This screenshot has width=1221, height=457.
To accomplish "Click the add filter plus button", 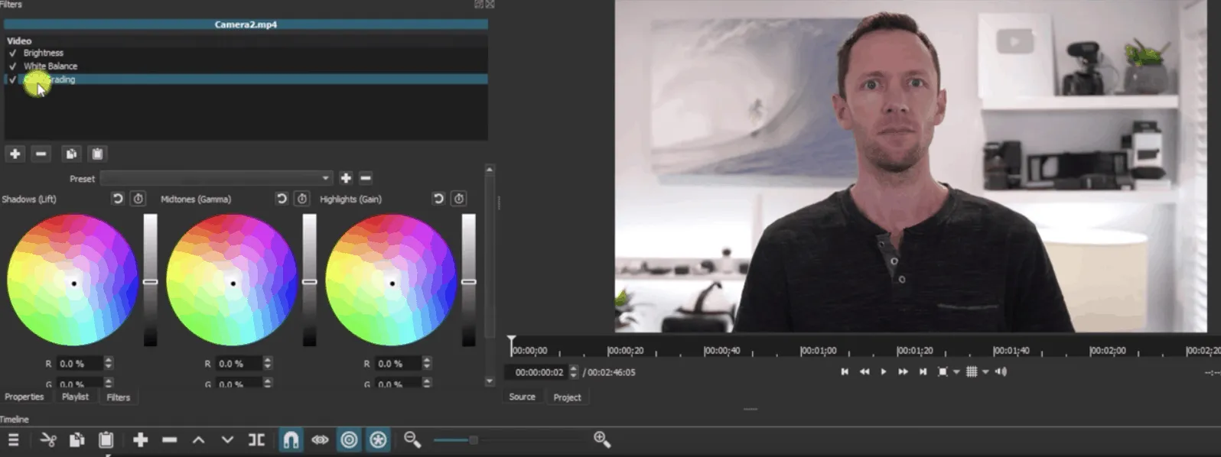I will point(15,154).
